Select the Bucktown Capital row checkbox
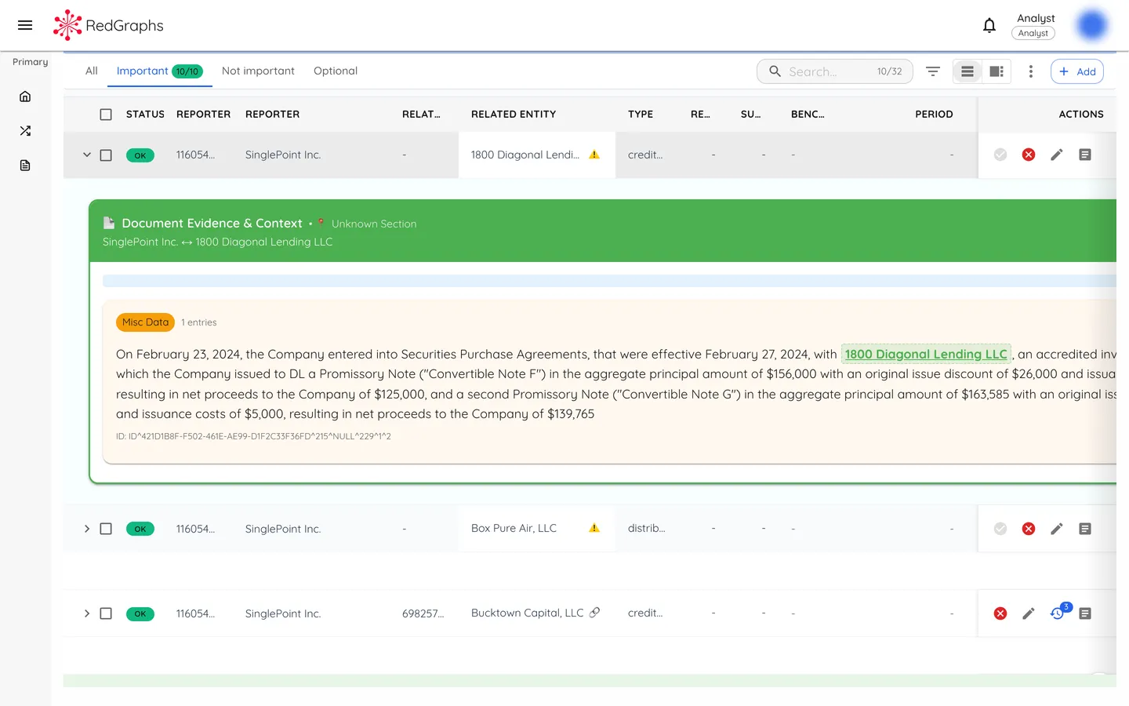This screenshot has height=706, width=1129. coord(106,613)
